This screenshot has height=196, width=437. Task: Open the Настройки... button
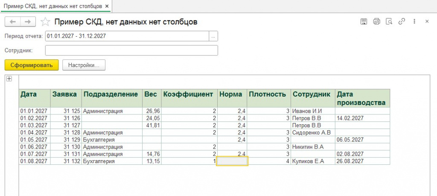(84, 65)
